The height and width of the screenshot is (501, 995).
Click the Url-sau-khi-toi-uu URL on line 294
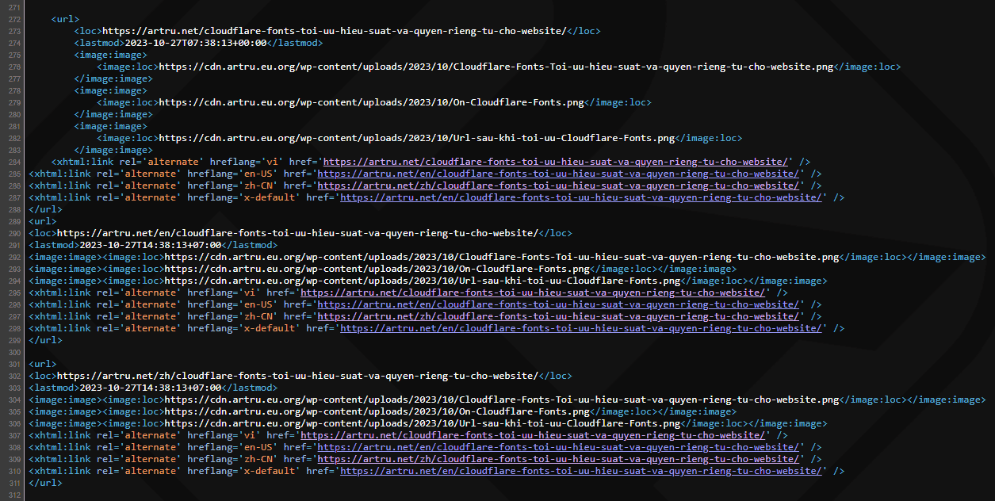tap(423, 281)
